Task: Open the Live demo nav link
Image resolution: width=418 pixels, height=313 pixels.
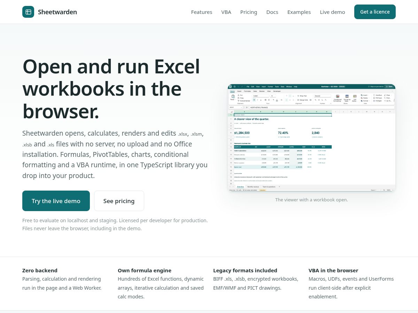Action: click(332, 12)
